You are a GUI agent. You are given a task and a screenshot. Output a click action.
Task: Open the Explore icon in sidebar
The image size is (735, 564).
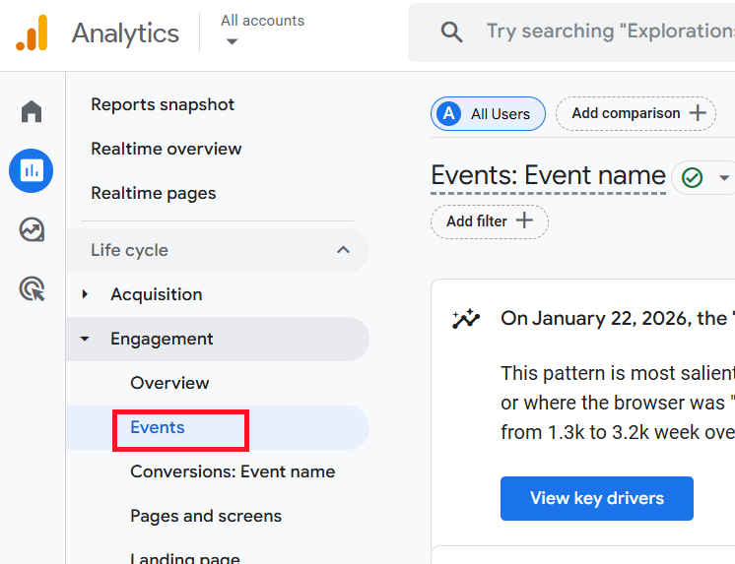pyautogui.click(x=32, y=230)
